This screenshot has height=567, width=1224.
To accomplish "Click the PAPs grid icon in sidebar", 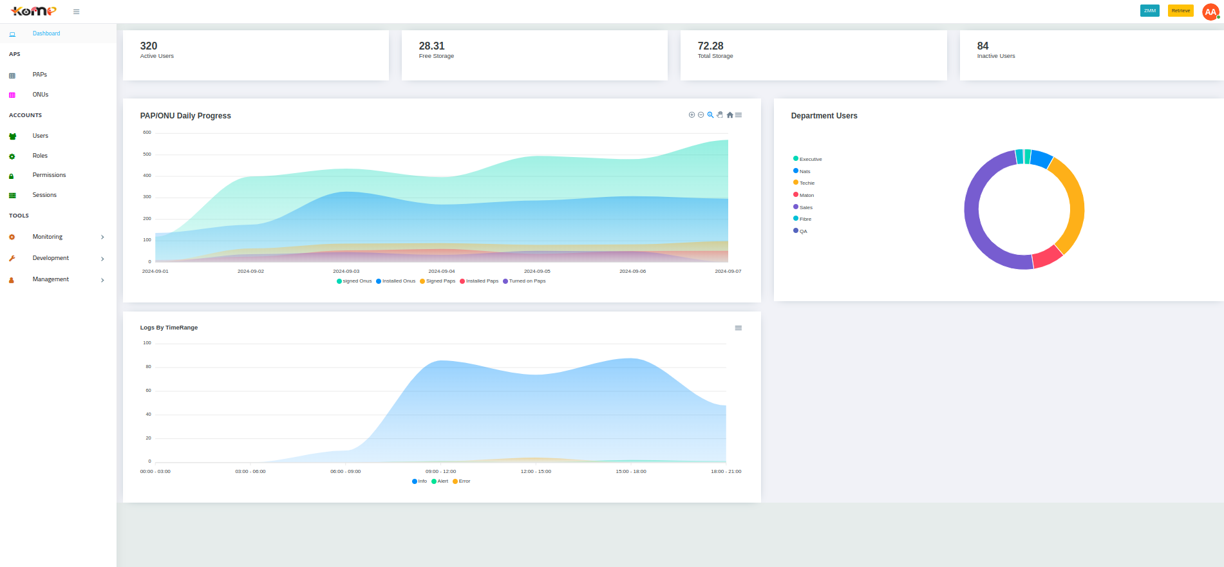I will 12,75.
